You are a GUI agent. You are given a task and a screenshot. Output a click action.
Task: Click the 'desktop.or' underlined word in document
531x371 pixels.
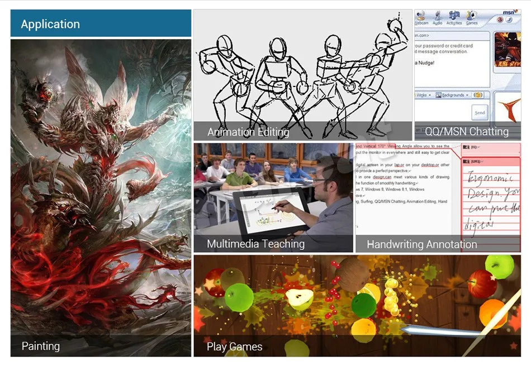(430, 165)
